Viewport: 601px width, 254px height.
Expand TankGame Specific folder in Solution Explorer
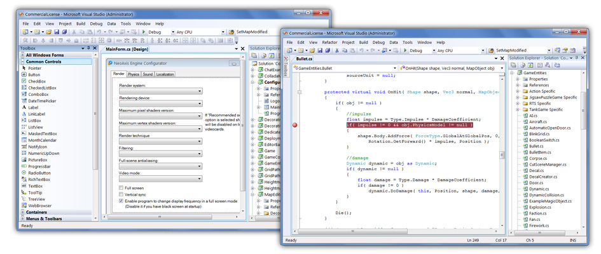tap(517, 110)
